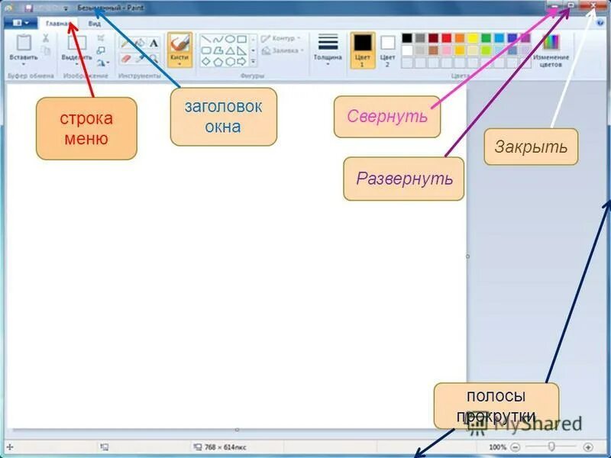Click the zoom in (+) button in status bar
The image size is (611, 458).
(x=588, y=446)
